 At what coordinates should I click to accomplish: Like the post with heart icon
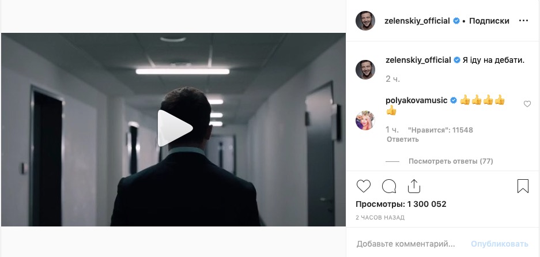click(x=363, y=186)
